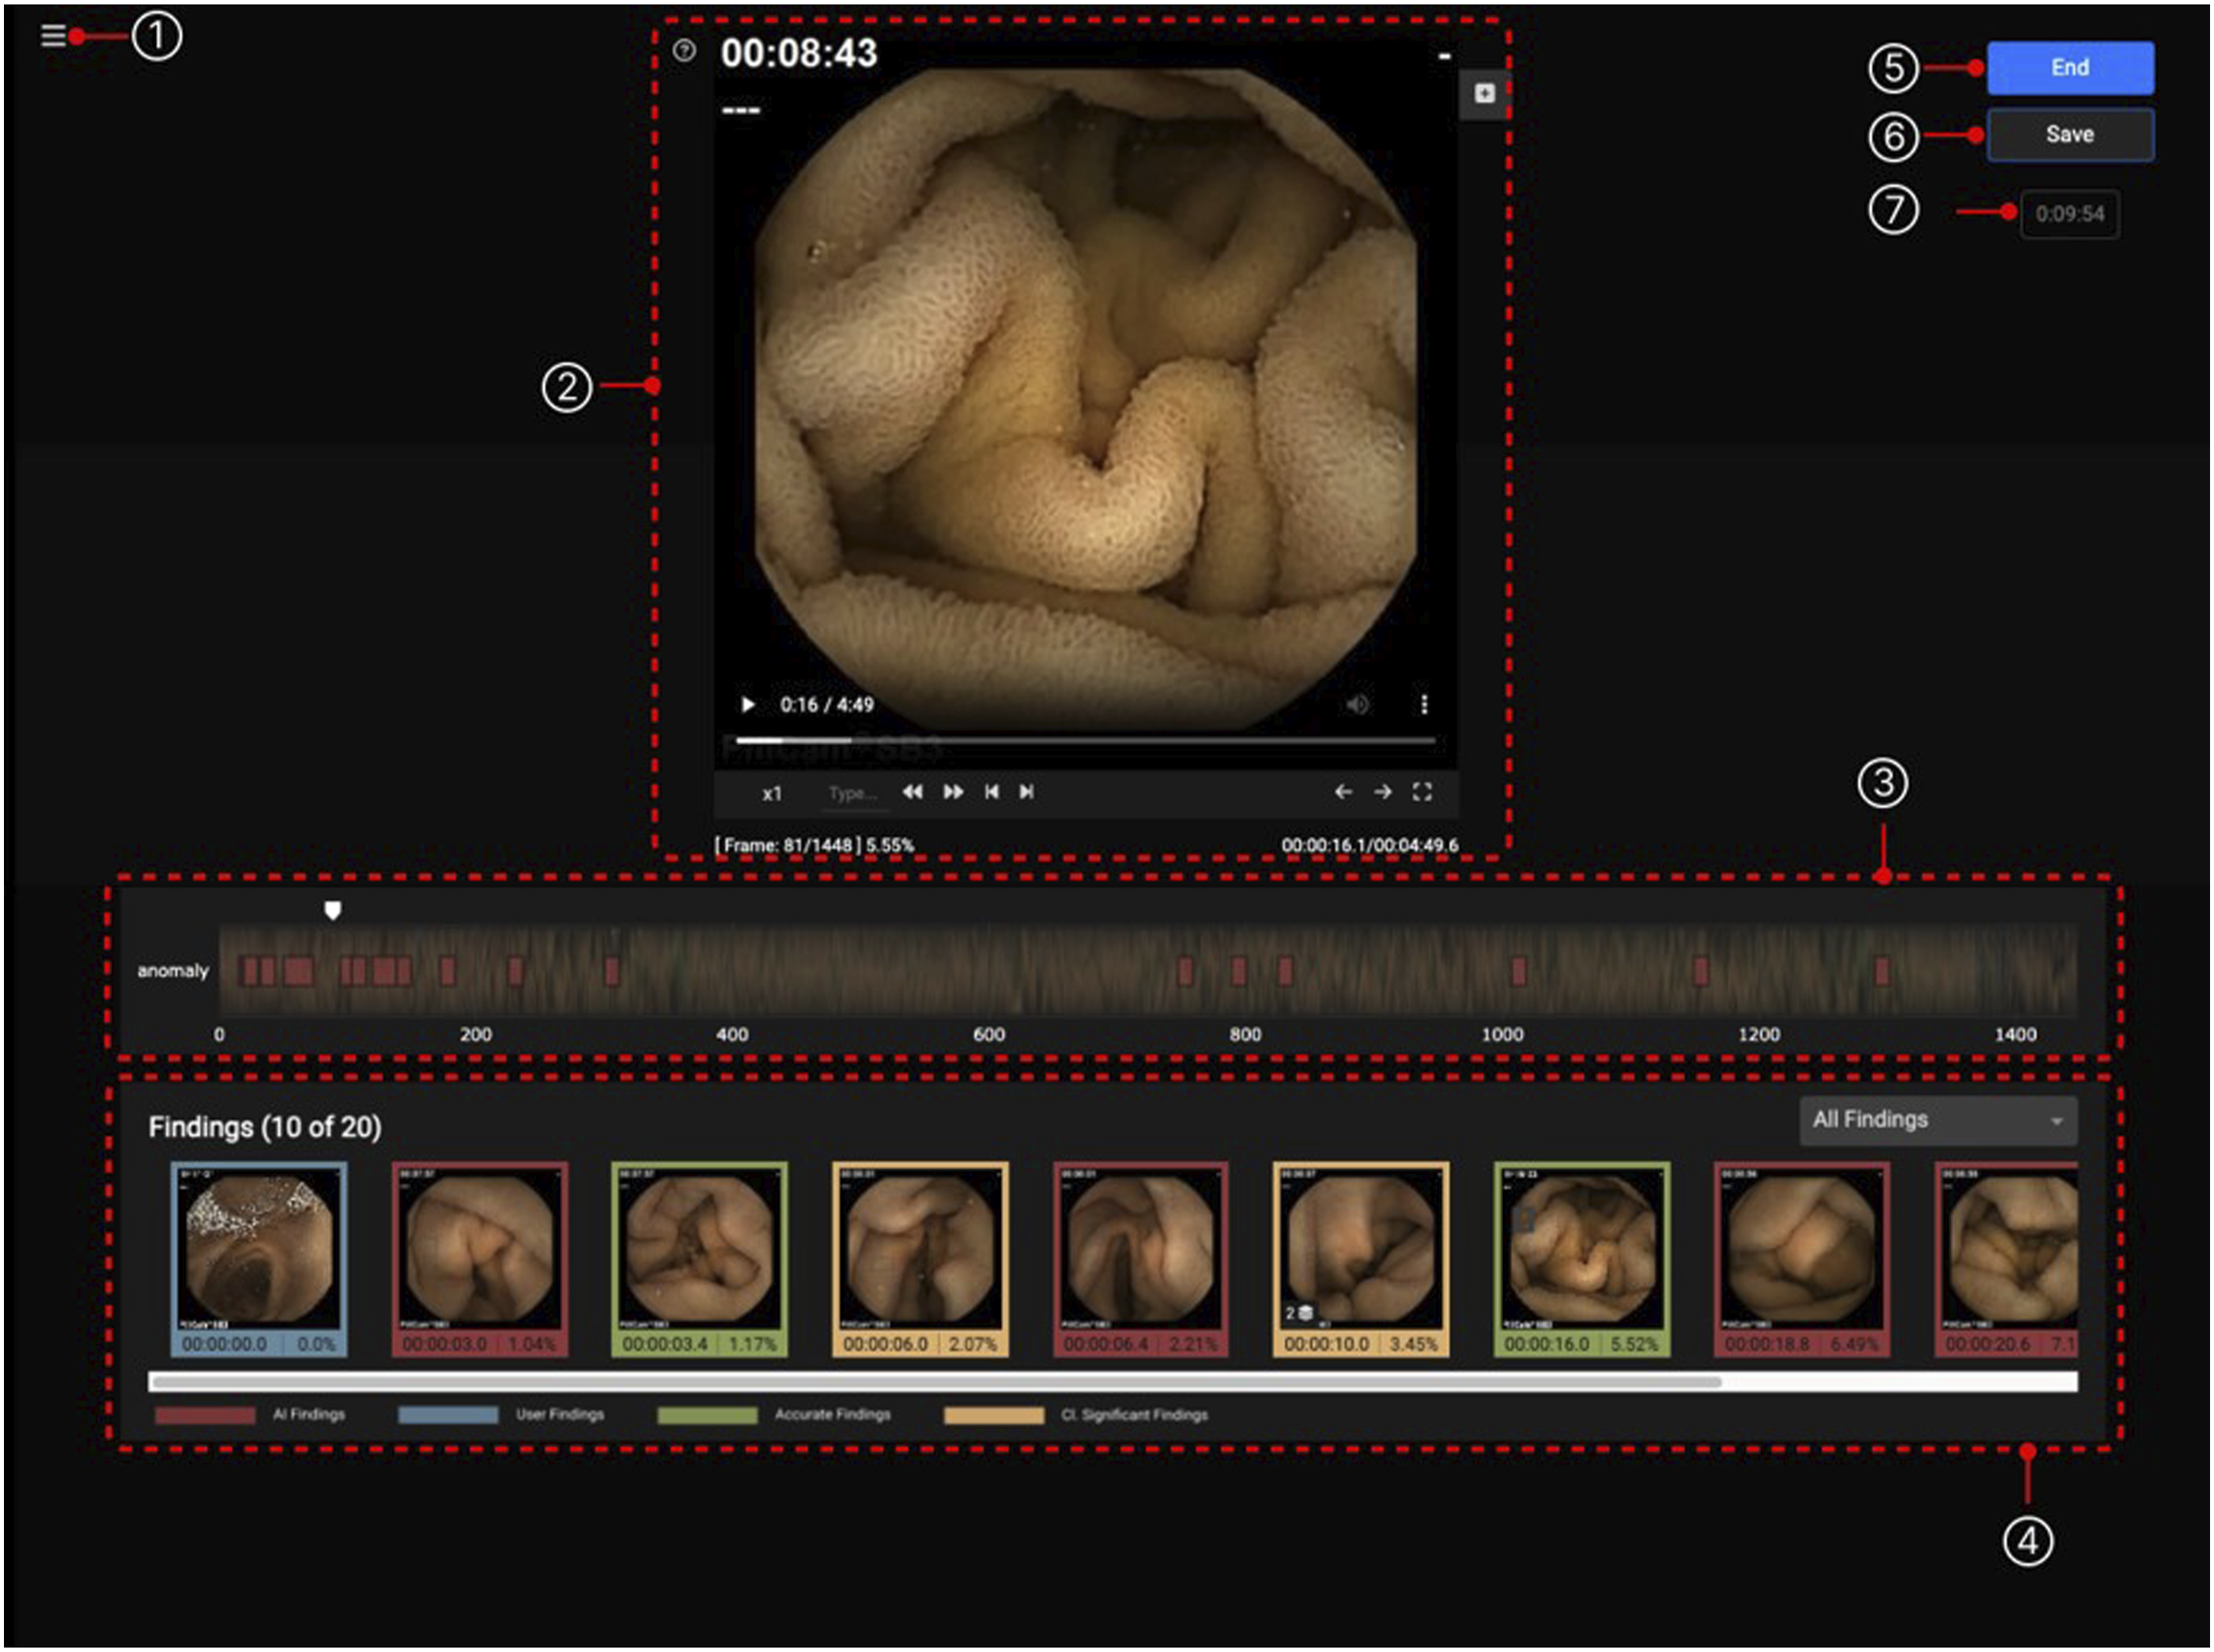2214x1652 pixels.
Task: Click the End button
Action: pos(2070,67)
